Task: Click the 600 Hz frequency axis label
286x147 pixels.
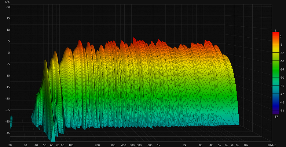Action: [x=139, y=145]
